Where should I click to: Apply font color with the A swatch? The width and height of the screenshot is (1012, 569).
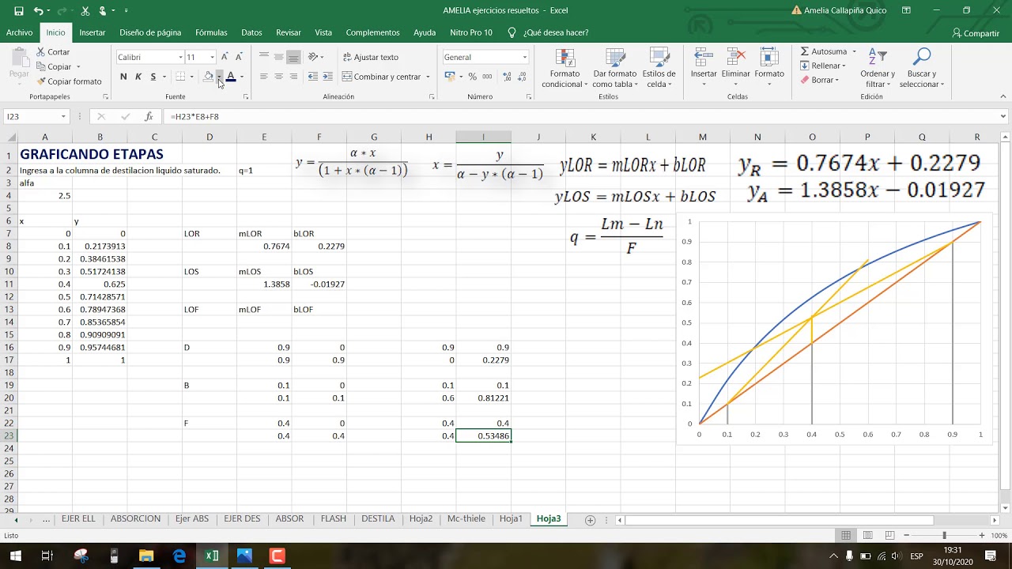pyautogui.click(x=231, y=77)
